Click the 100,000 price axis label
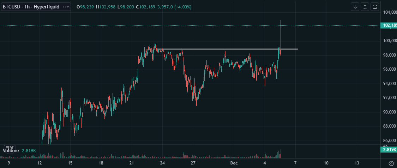Screen dimensions: 397x168 (390, 41)
